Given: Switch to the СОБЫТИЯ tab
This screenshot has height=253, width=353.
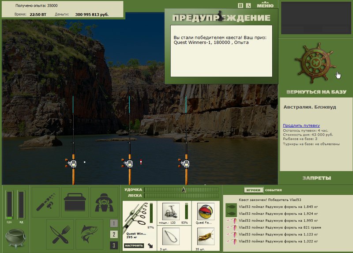Looking at the screenshot, I should click(x=273, y=190).
